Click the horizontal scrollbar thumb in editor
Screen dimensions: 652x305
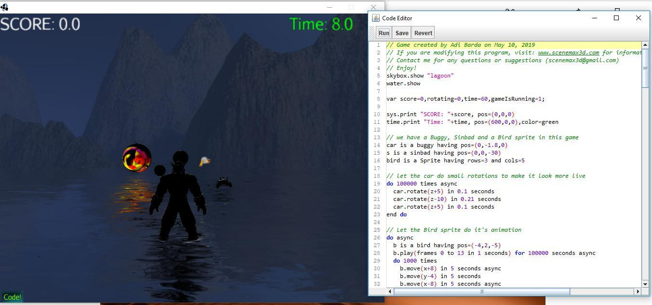(481, 291)
